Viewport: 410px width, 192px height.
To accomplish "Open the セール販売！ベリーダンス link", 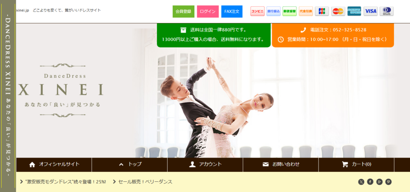I will point(145,182).
